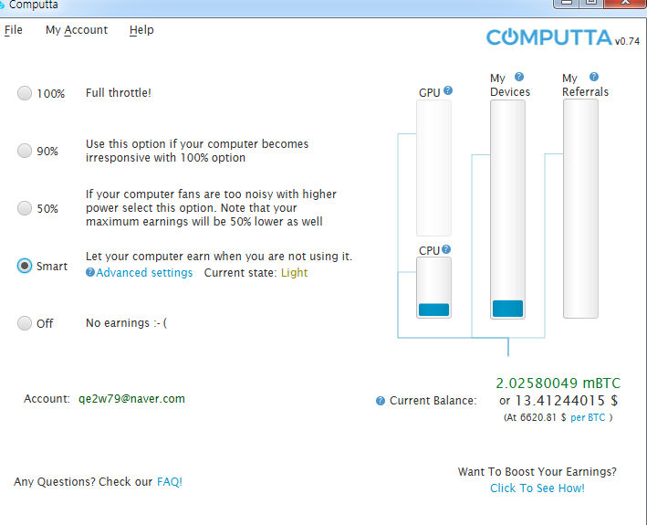Click the 13.41244015 $ balance value
Image resolution: width=647 pixels, height=525 pixels.
click(567, 400)
